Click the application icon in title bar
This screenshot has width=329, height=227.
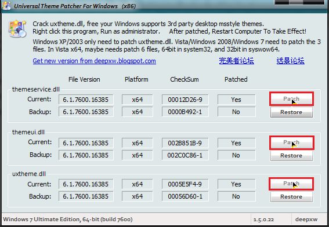(6, 6)
